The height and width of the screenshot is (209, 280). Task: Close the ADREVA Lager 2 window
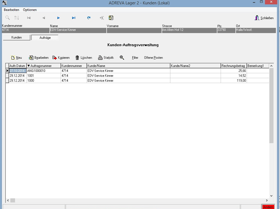click(x=271, y=2)
